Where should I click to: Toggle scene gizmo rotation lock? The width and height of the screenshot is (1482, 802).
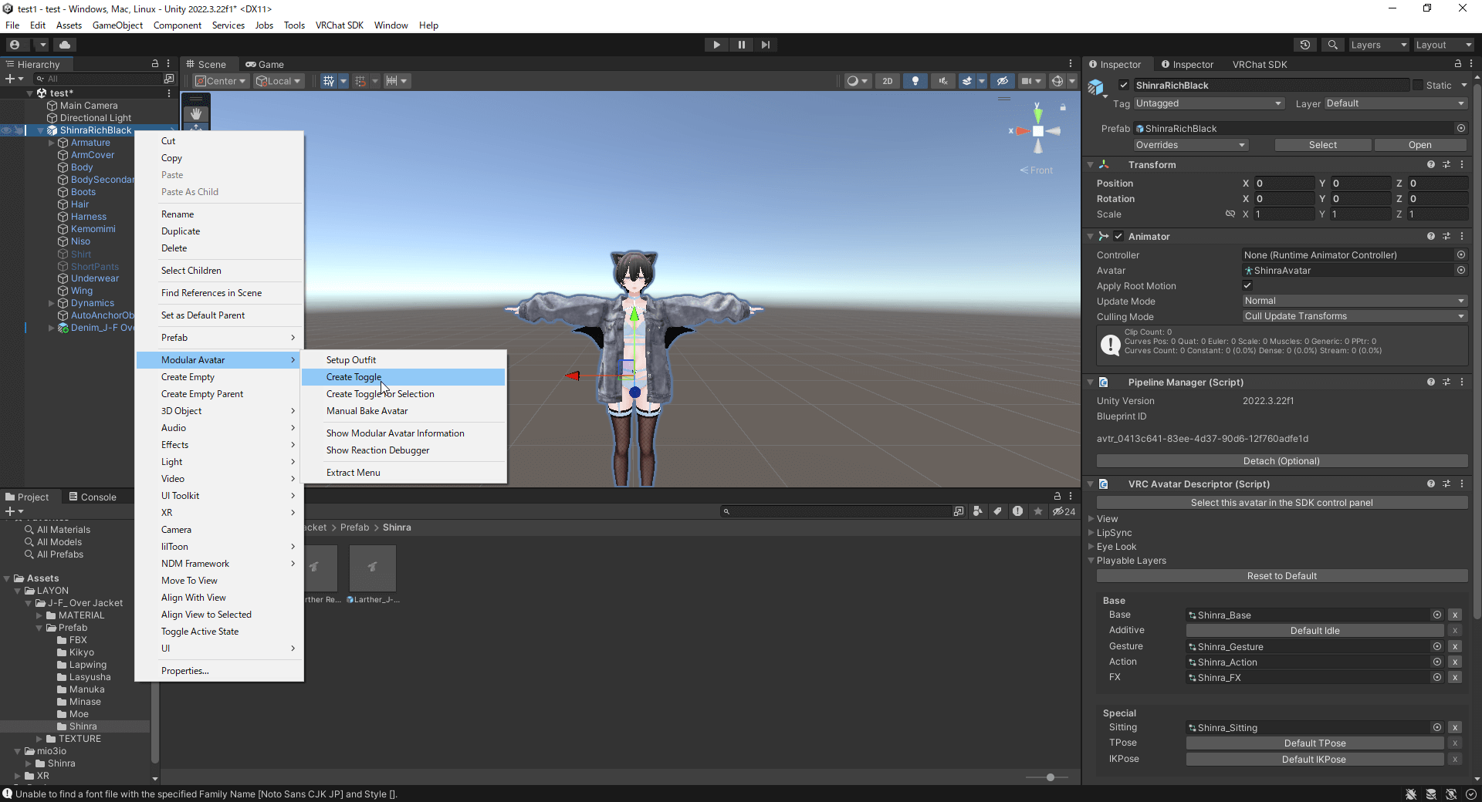click(1063, 107)
